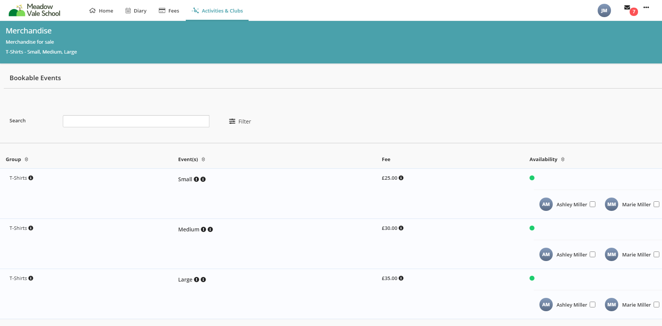Screen dimensions: 662x326
Task: Click the Meadow Vale School logo
Action: tap(35, 10)
